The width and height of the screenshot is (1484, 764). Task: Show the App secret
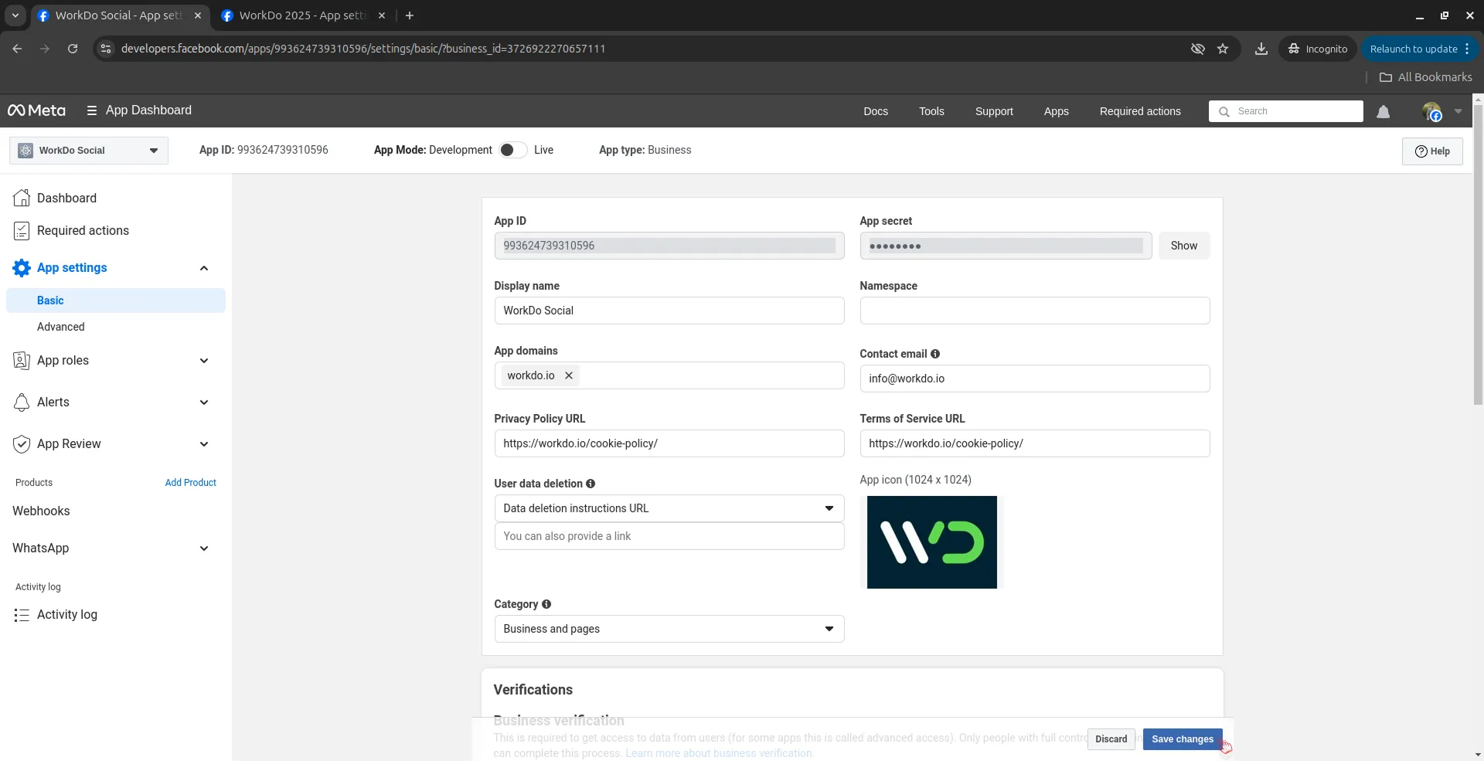point(1183,246)
